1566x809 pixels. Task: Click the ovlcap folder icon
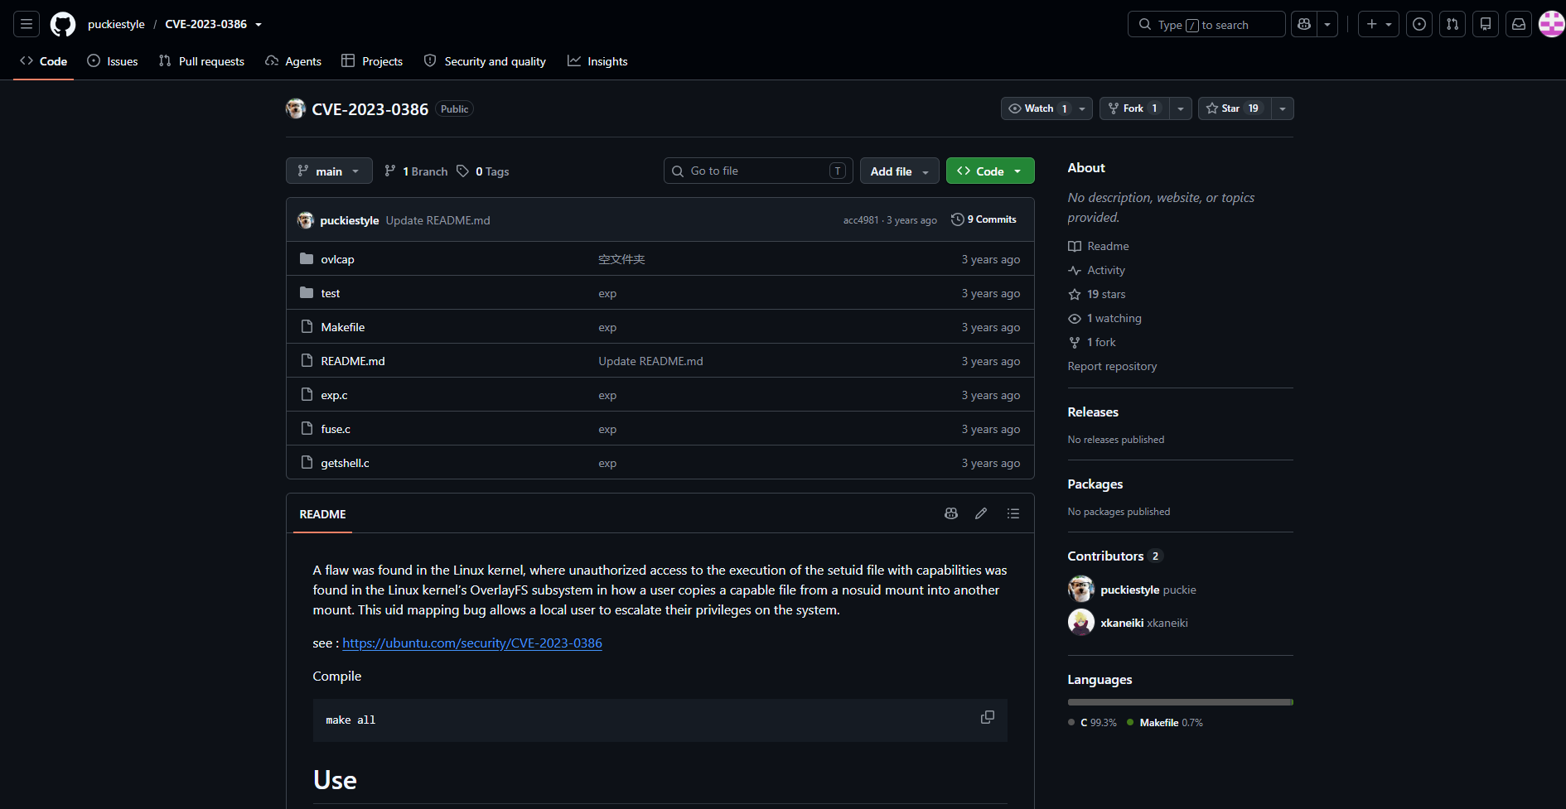[307, 258]
